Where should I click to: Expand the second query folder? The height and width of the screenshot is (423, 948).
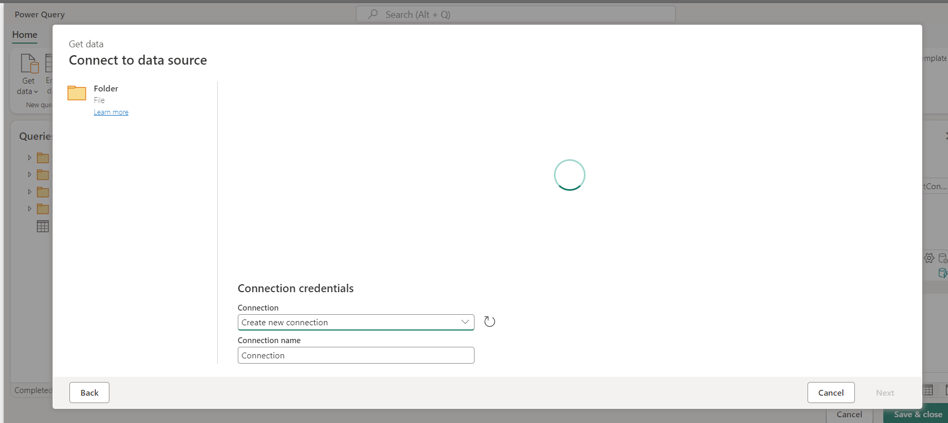pos(29,174)
